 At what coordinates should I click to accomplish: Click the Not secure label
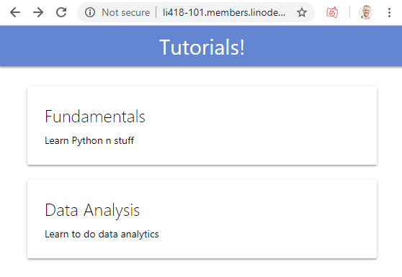[x=125, y=12]
